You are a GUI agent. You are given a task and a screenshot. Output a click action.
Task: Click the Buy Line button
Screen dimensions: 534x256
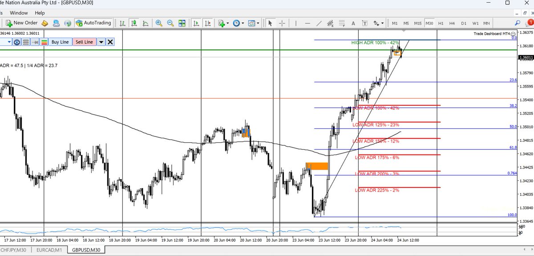tap(60, 42)
